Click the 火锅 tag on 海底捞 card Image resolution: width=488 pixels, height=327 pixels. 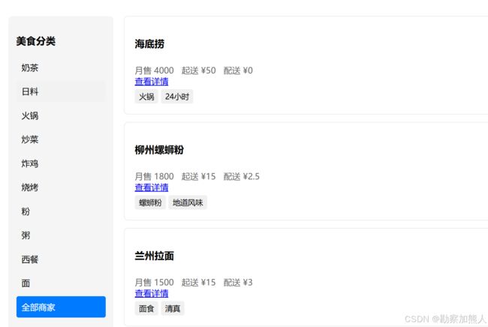[146, 97]
